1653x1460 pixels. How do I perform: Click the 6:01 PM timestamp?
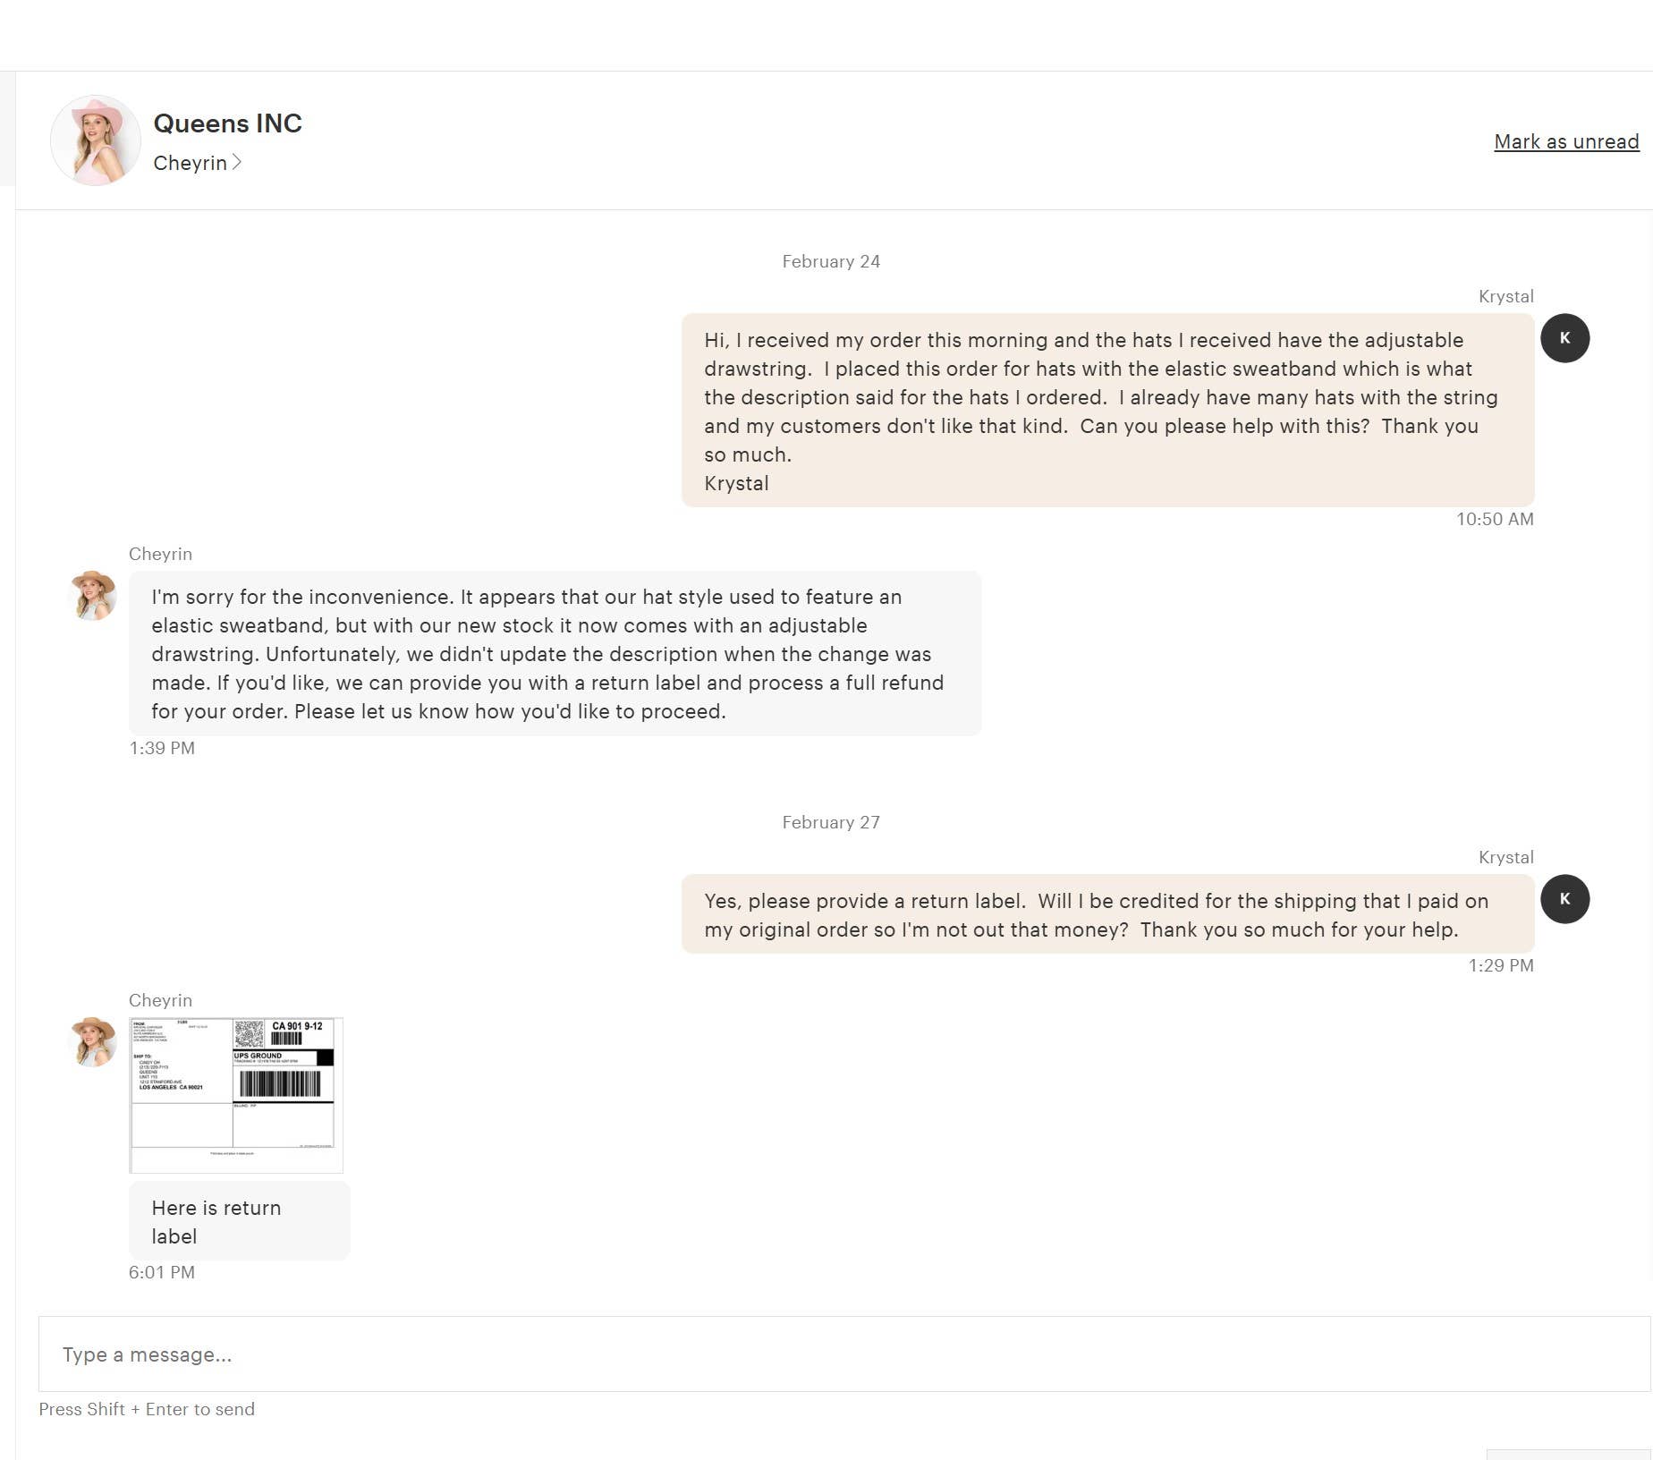coord(162,1272)
